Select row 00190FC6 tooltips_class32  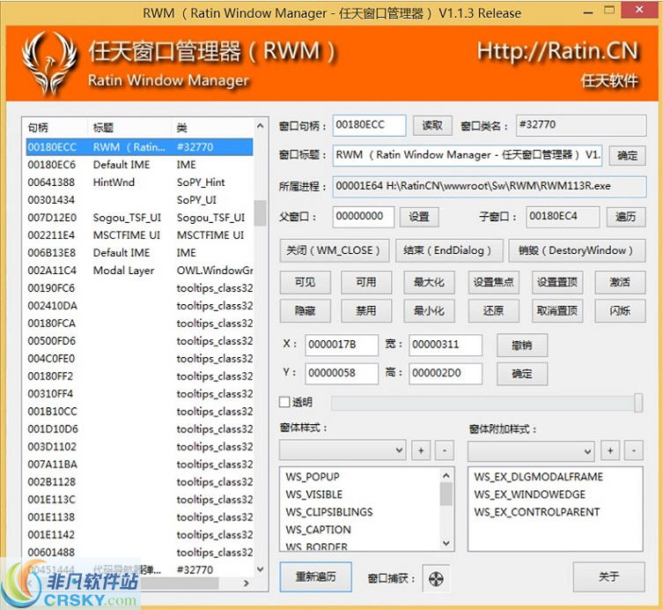[139, 288]
